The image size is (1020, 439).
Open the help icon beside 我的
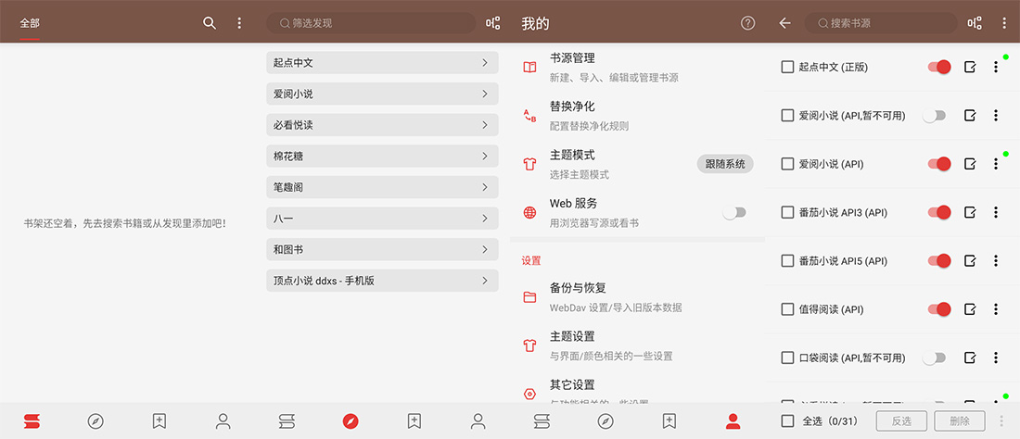748,23
